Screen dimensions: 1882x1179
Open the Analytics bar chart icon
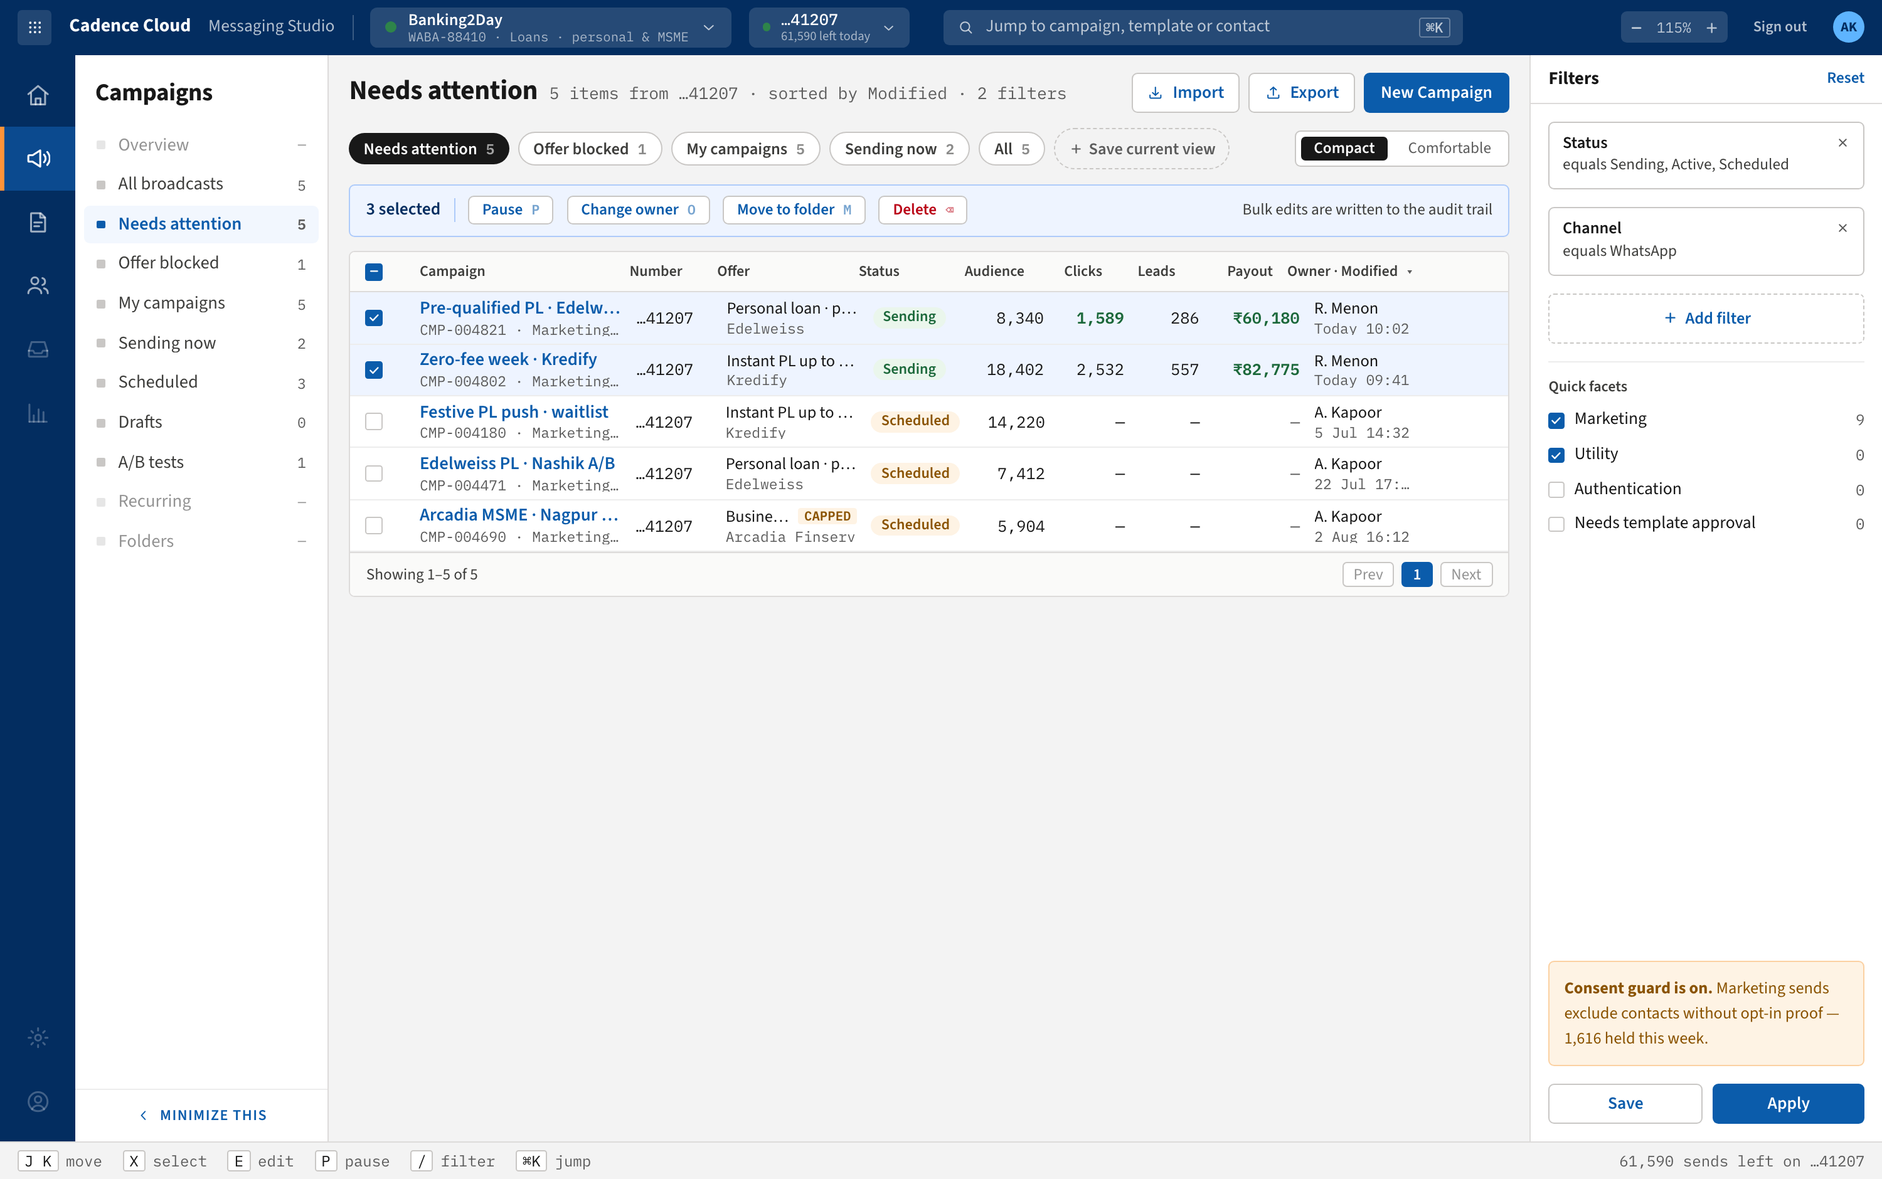click(x=38, y=413)
